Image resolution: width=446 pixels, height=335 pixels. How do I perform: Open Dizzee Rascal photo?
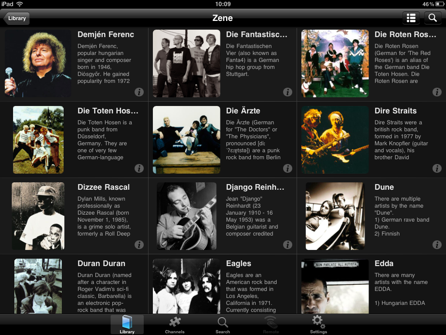(x=38, y=216)
